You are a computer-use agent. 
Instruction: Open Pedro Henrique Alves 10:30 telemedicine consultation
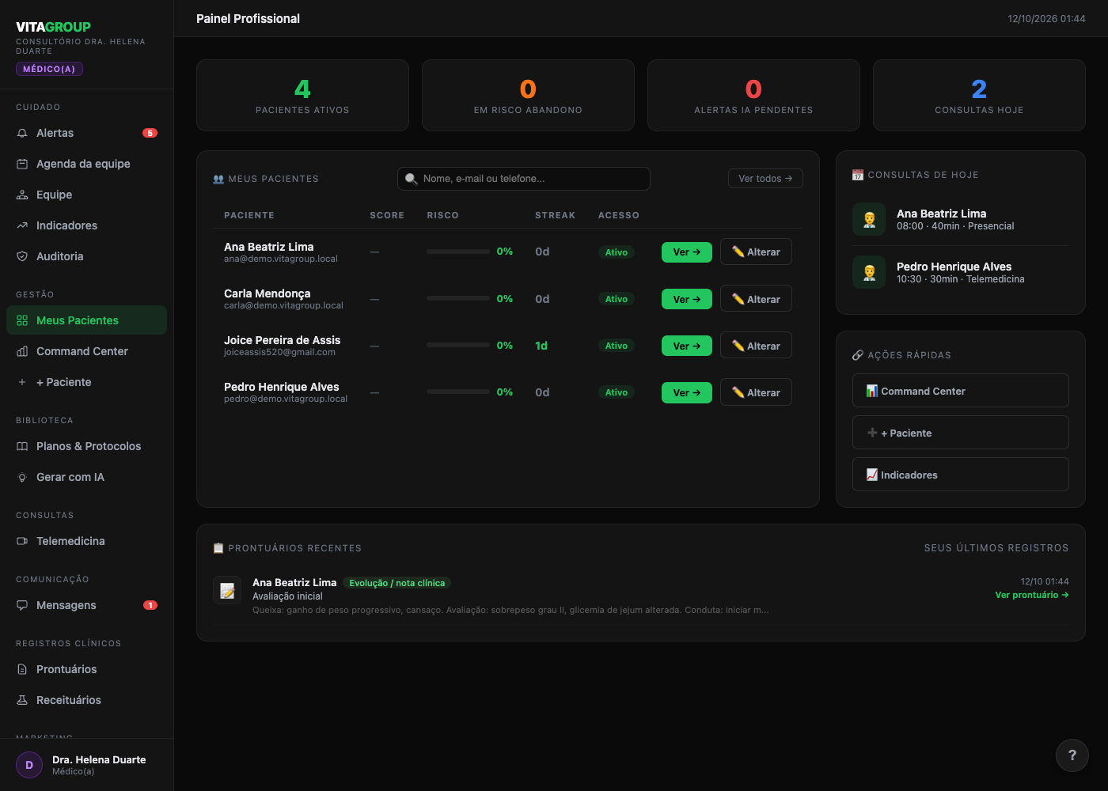(961, 272)
